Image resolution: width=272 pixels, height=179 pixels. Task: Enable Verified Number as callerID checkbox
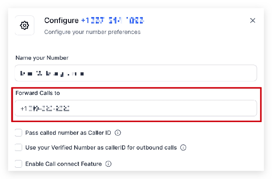[x=19, y=147]
